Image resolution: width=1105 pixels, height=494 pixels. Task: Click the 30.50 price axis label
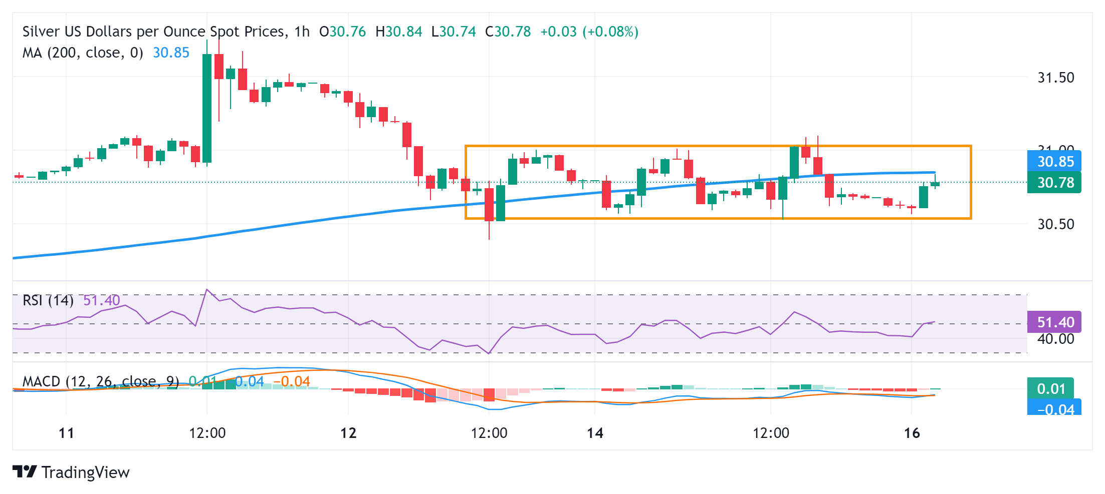point(1055,224)
